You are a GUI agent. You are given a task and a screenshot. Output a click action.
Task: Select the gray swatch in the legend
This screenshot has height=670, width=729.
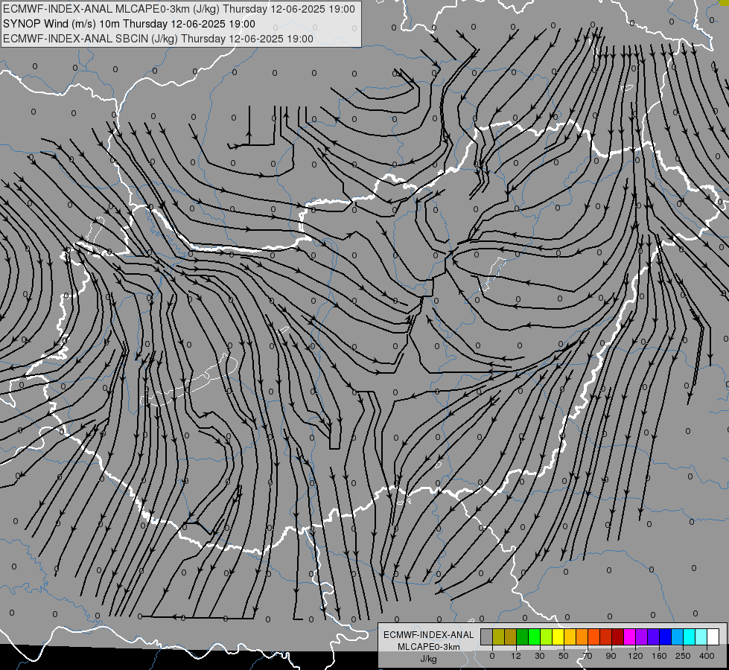[x=487, y=637]
